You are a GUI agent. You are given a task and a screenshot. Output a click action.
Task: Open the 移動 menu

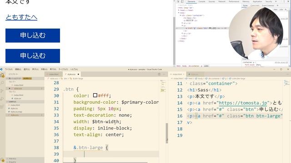tap(44, 69)
